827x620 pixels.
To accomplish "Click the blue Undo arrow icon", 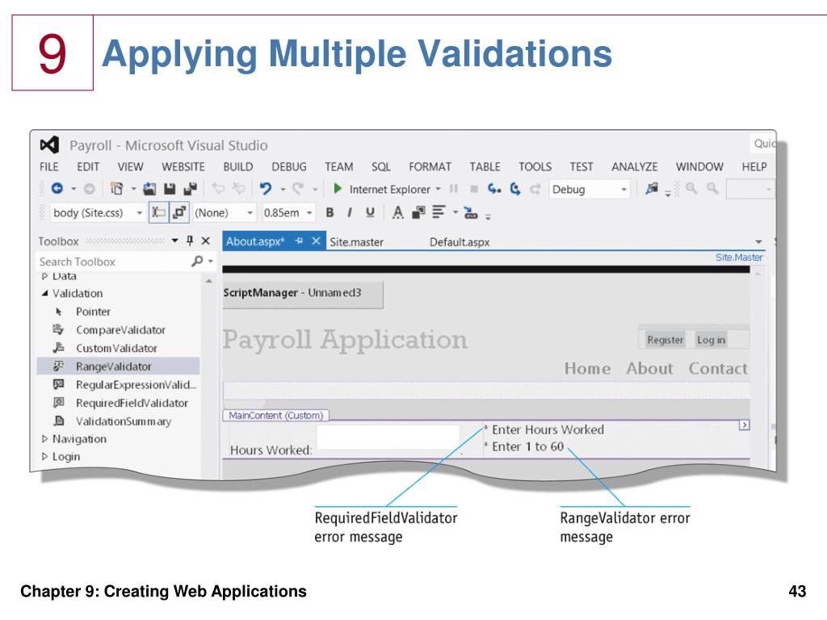I will coord(265,188).
